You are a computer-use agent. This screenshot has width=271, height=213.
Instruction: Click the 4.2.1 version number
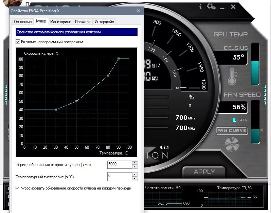164,148
